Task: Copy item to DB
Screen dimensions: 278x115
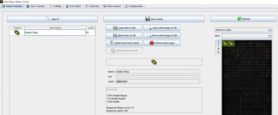Action: tap(124, 28)
